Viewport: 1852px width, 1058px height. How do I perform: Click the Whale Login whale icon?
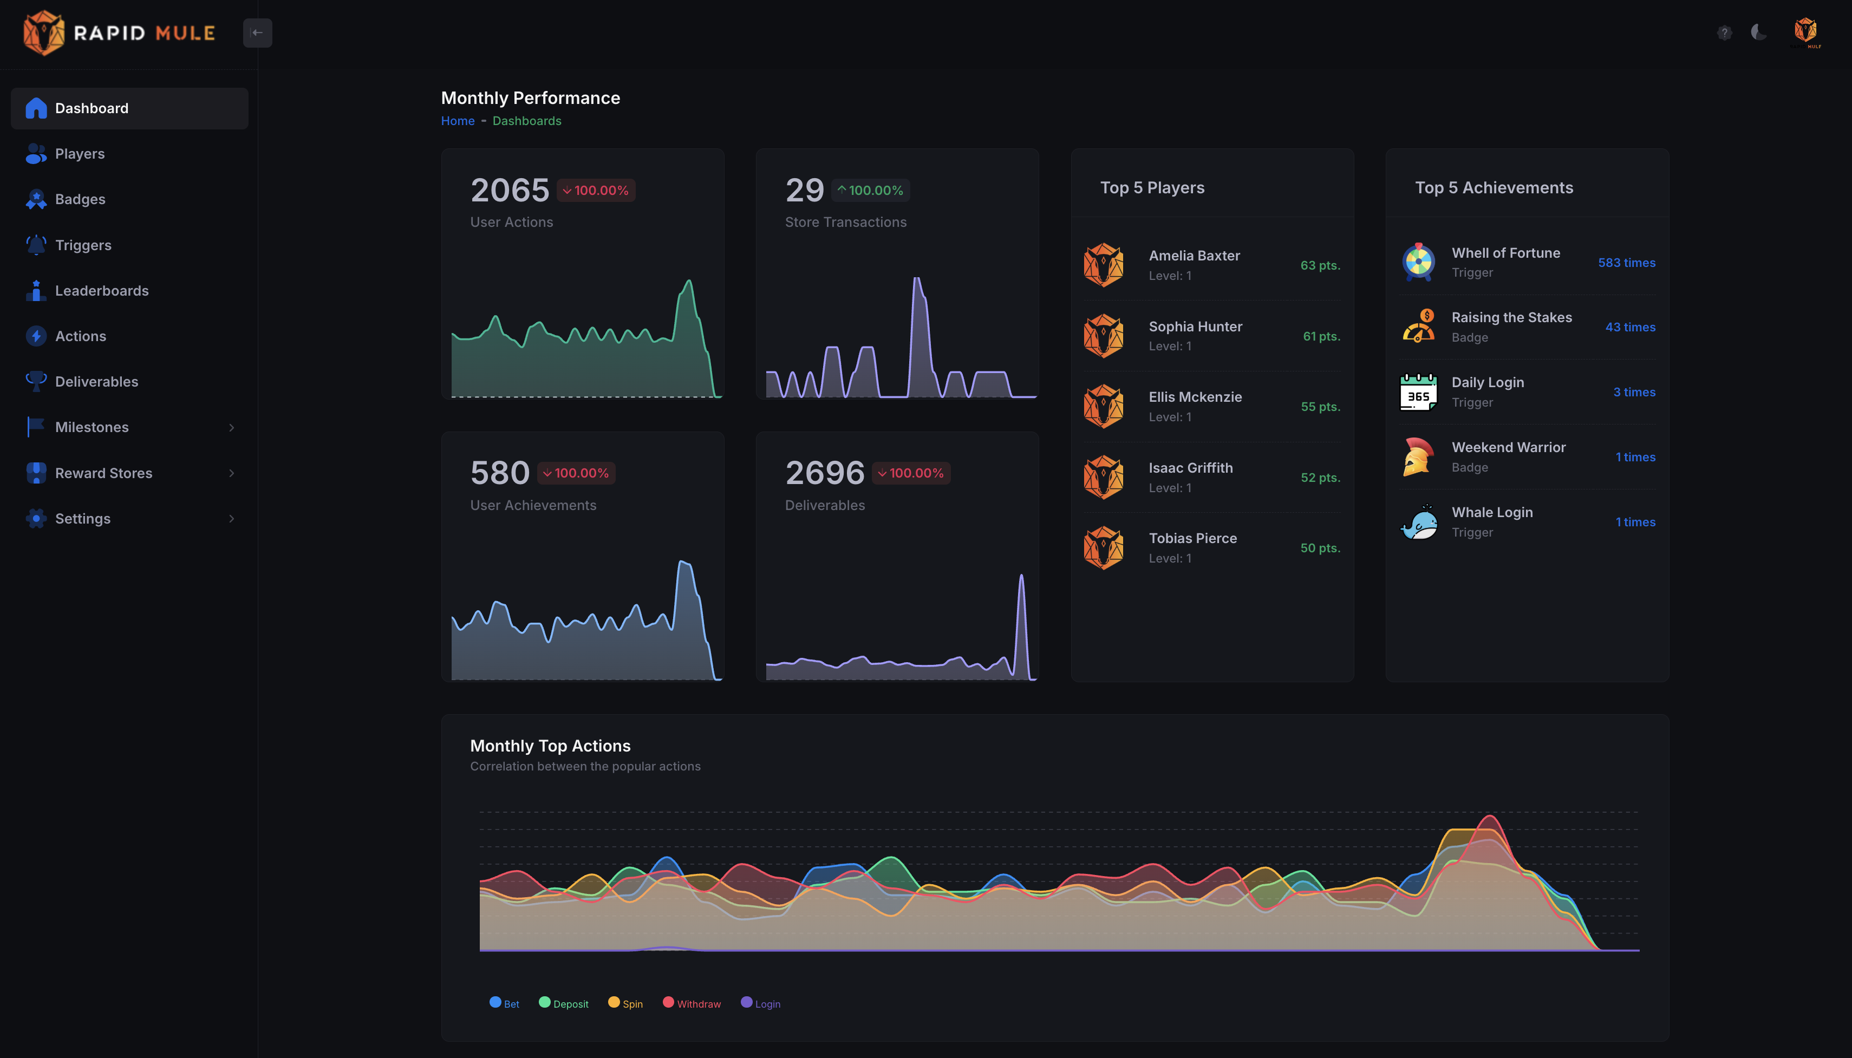coord(1418,522)
